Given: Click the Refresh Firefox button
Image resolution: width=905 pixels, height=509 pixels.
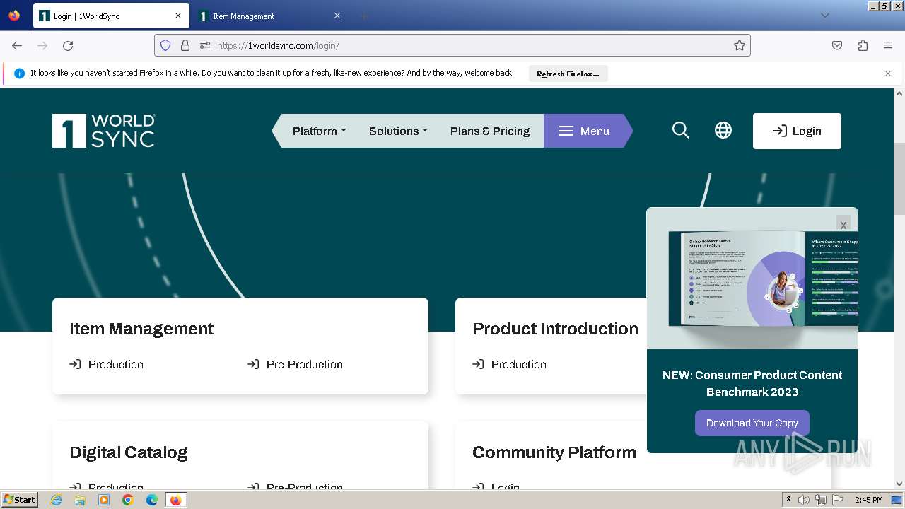Looking at the screenshot, I should [568, 74].
